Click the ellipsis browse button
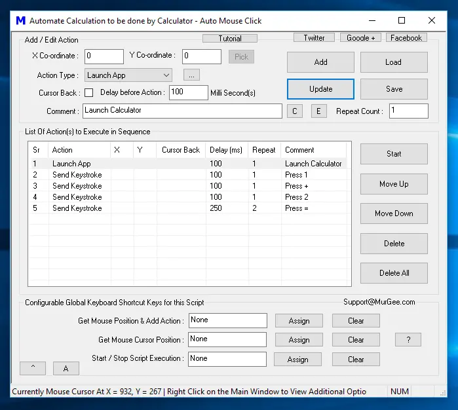458x410 pixels. (x=191, y=75)
